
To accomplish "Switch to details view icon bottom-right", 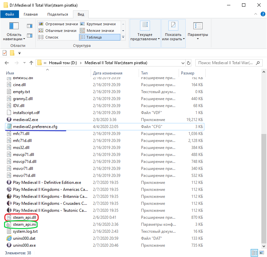I will [x=254, y=253].
